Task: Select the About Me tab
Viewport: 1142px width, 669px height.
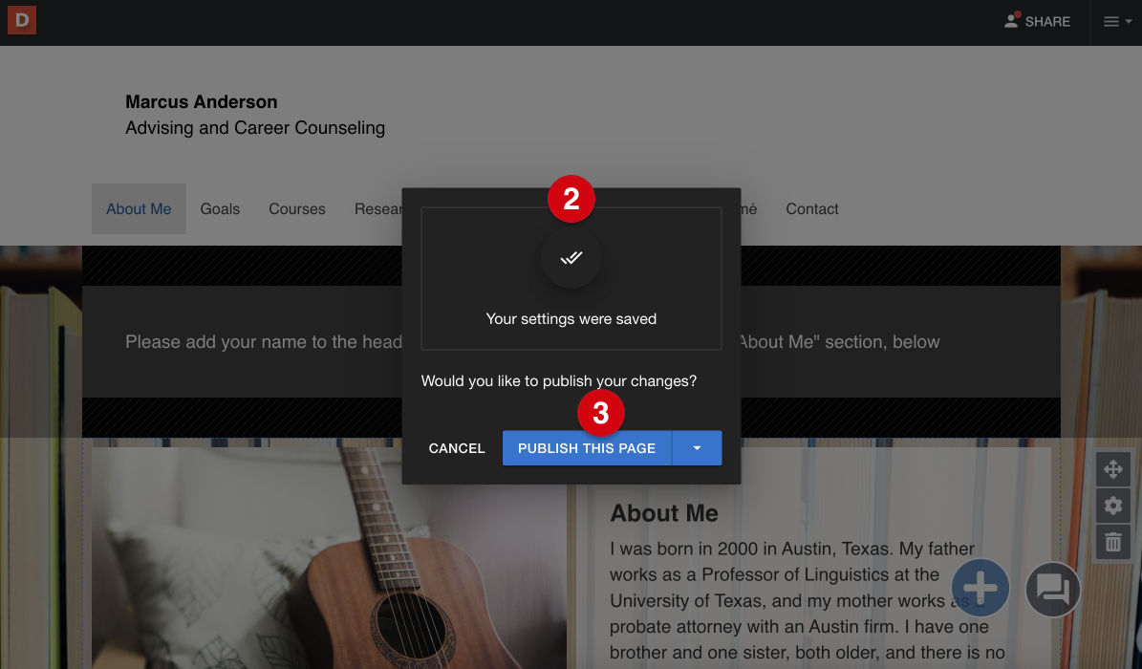Action: 139,208
